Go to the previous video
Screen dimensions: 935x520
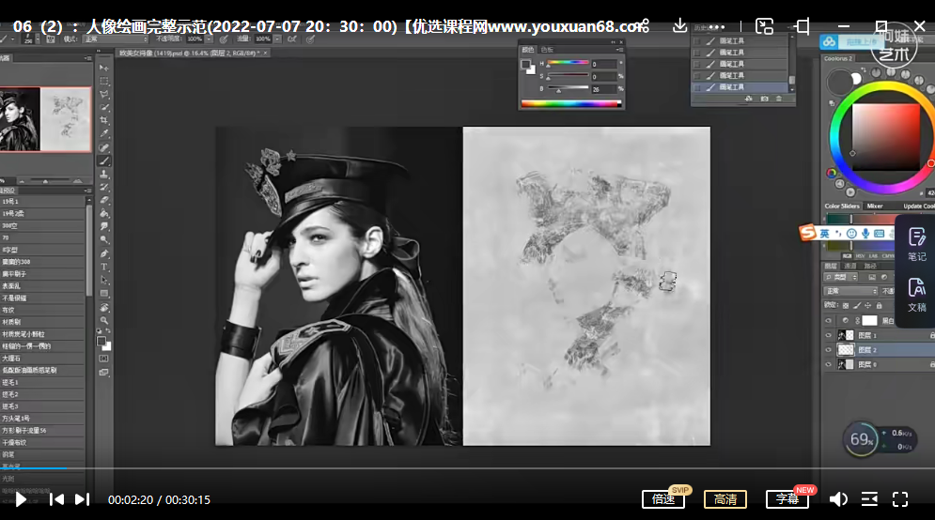point(56,499)
